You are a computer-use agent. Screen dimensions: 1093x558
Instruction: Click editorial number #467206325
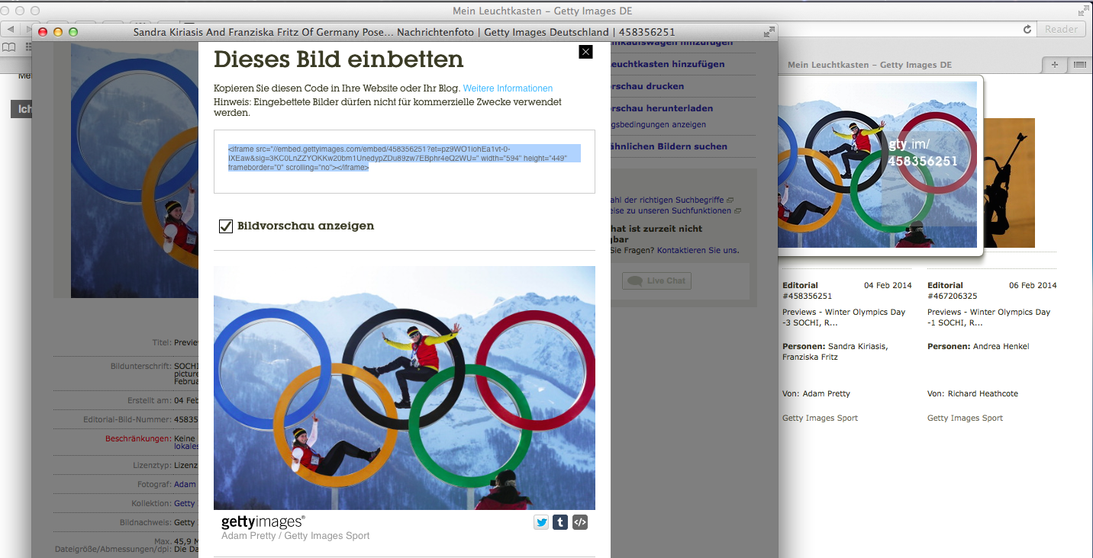pyautogui.click(x=952, y=296)
